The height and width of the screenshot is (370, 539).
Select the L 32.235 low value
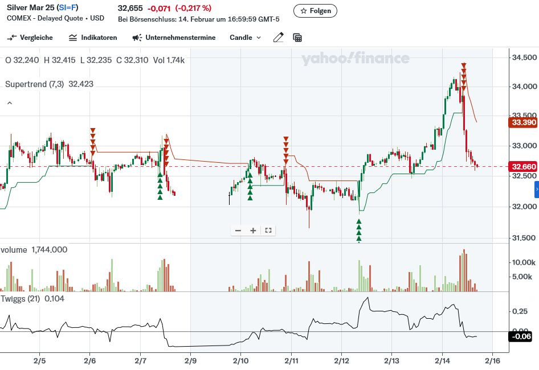pos(96,60)
